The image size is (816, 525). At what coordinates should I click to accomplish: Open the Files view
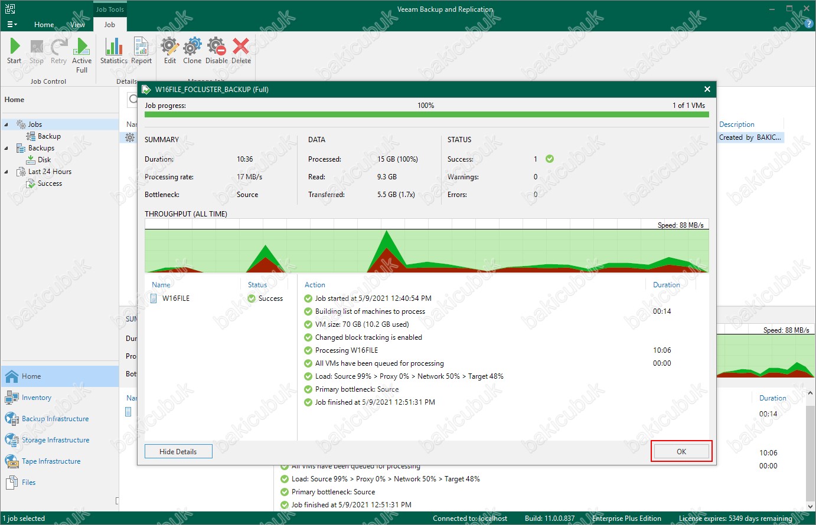point(60,483)
